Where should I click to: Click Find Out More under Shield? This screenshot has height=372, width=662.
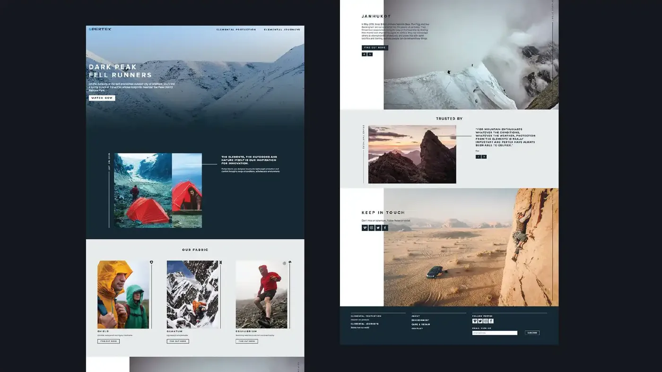point(109,341)
